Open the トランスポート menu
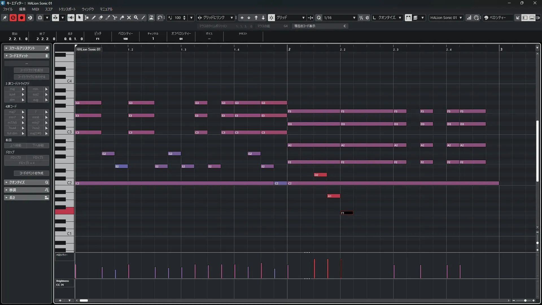 (67, 9)
